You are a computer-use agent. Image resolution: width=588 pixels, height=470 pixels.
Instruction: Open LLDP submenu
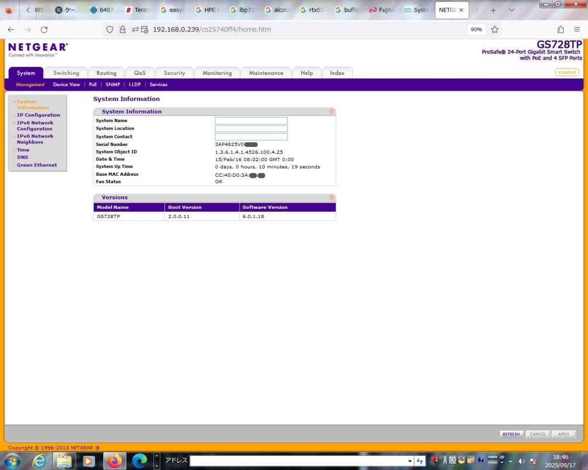point(135,85)
